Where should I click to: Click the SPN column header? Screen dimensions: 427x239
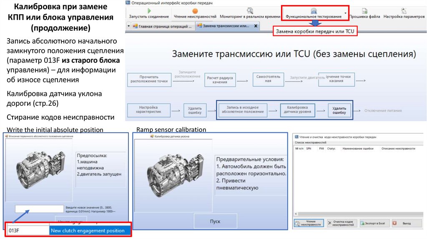point(309,149)
